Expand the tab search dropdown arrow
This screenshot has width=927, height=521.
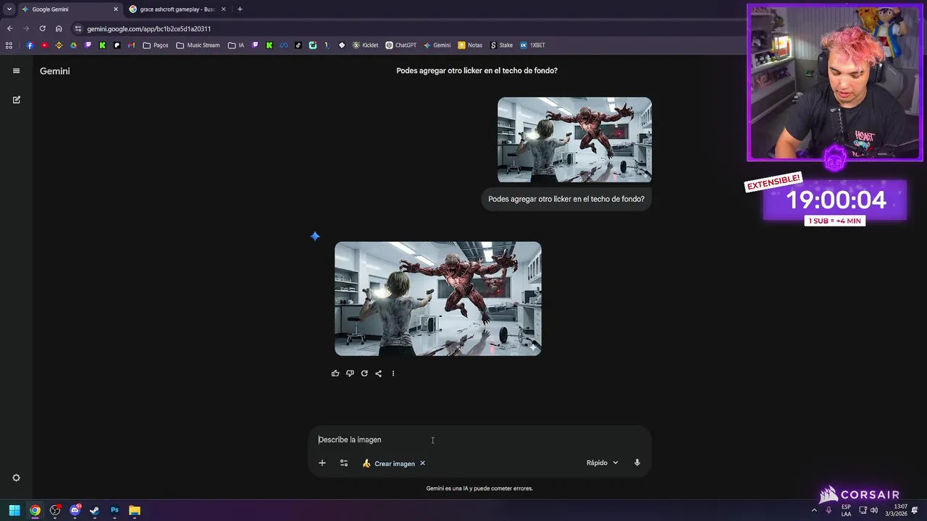pyautogui.click(x=9, y=9)
